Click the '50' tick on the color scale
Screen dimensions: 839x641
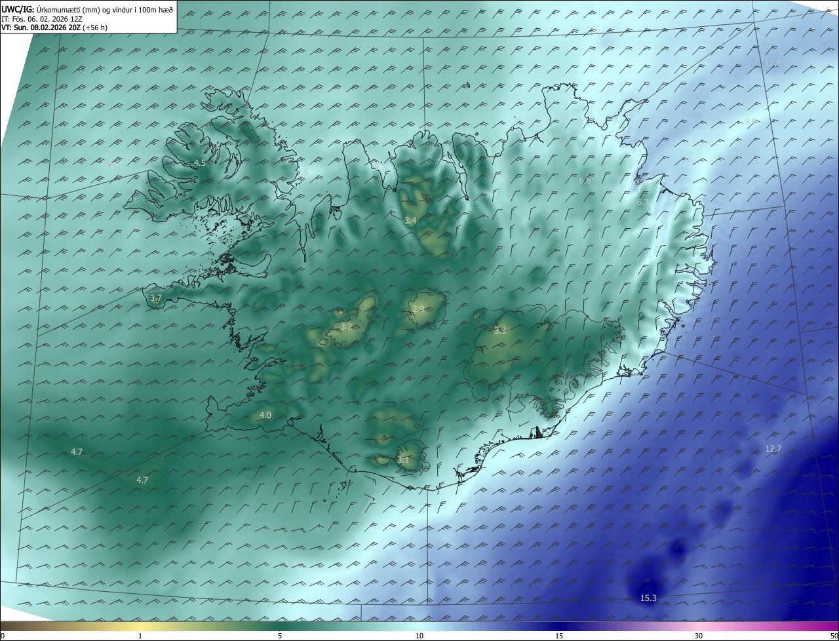pos(834,636)
